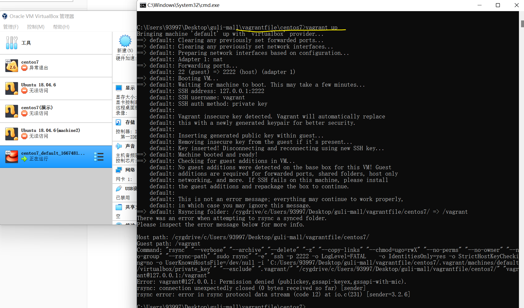Click the 'Booting VM...' output line
524x308 pixels.
click(198, 78)
